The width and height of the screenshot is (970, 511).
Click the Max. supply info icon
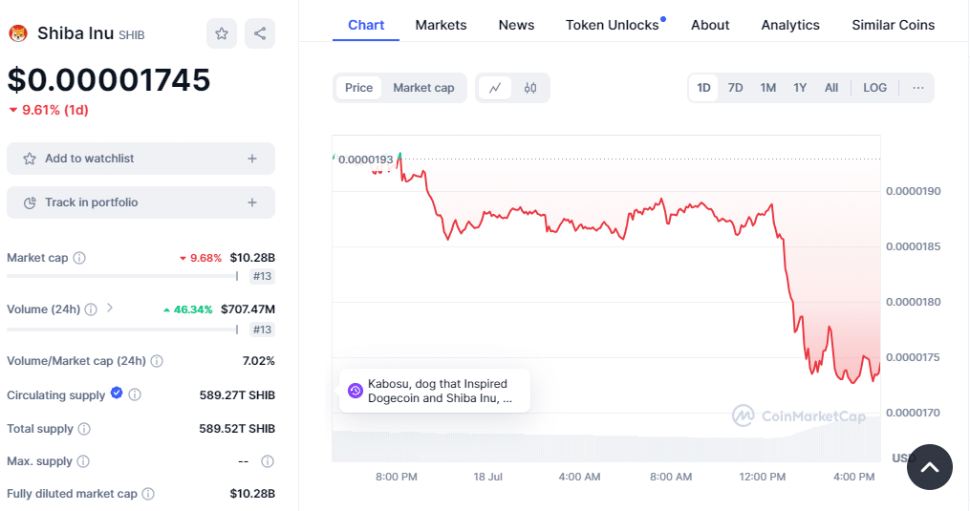[83, 461]
